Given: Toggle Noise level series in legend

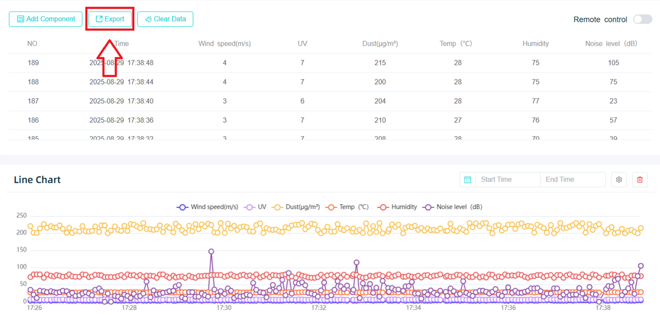Looking at the screenshot, I should point(453,207).
